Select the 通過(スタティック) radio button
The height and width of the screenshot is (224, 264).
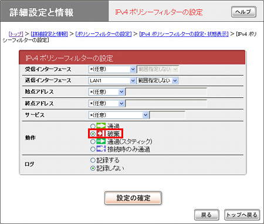point(93,141)
